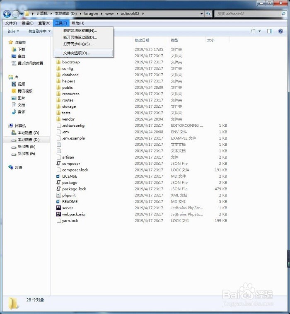
Task: Open the address bar history dropdown arrow
Action: [201, 14]
